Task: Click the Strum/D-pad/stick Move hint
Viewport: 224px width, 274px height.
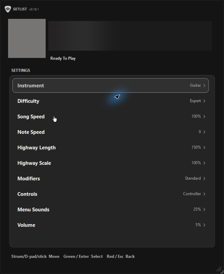Action: 35,256
